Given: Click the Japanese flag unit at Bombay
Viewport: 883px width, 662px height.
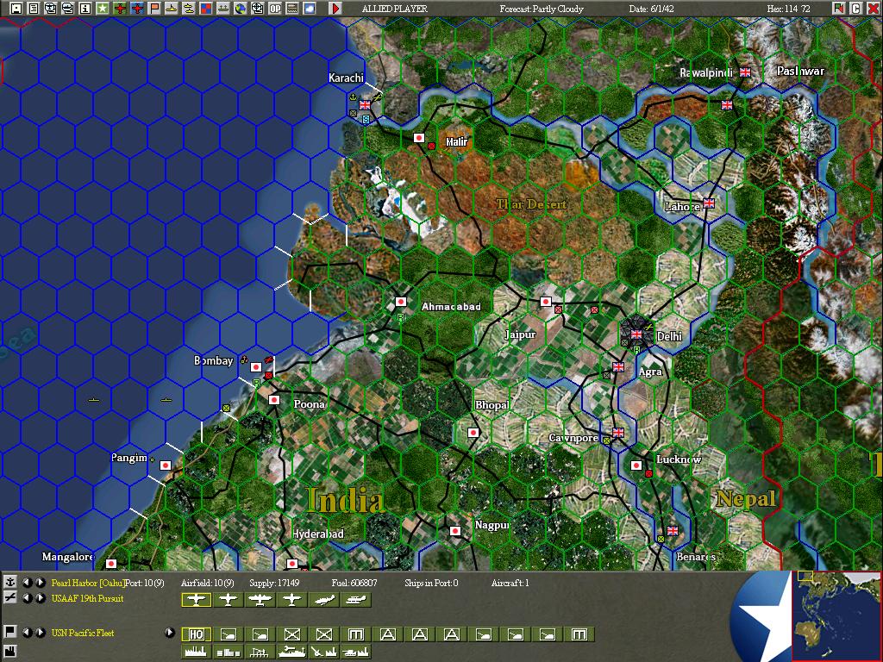Looking at the screenshot, I should (255, 367).
